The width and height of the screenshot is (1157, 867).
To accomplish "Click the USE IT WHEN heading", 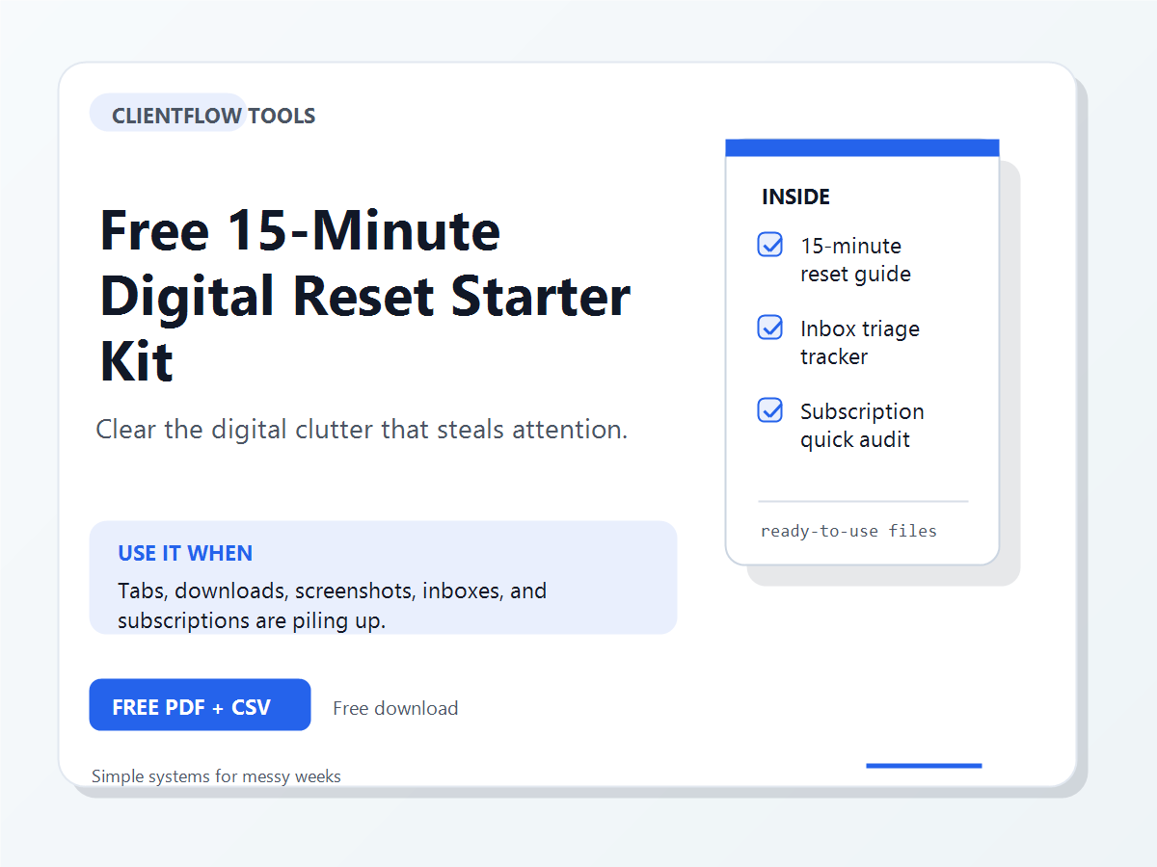I will pos(185,553).
